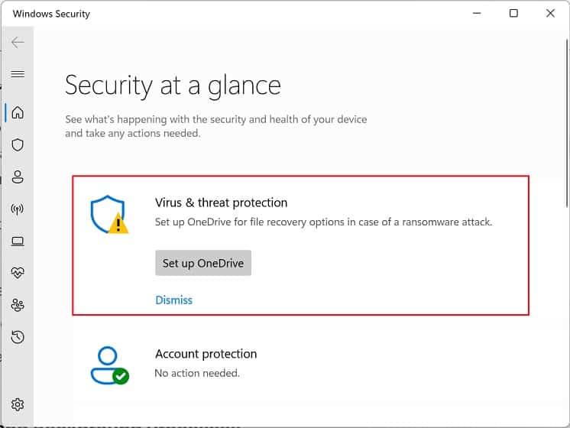Expand the hamburger navigation menu
The image size is (570, 428).
18,74
